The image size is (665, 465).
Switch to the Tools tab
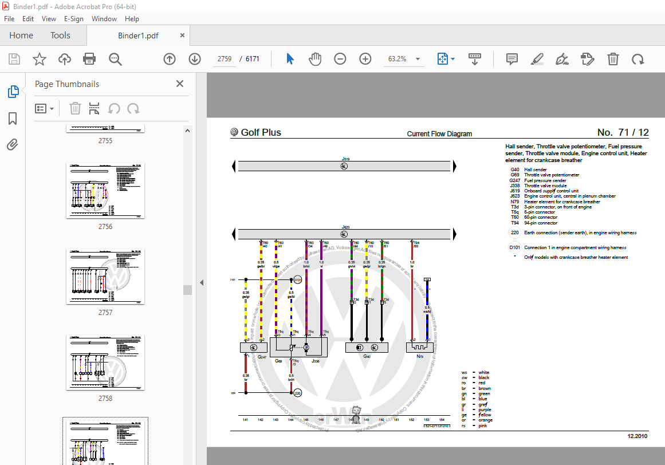(x=60, y=35)
